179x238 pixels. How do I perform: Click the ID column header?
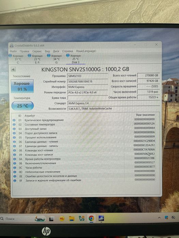[20, 116]
